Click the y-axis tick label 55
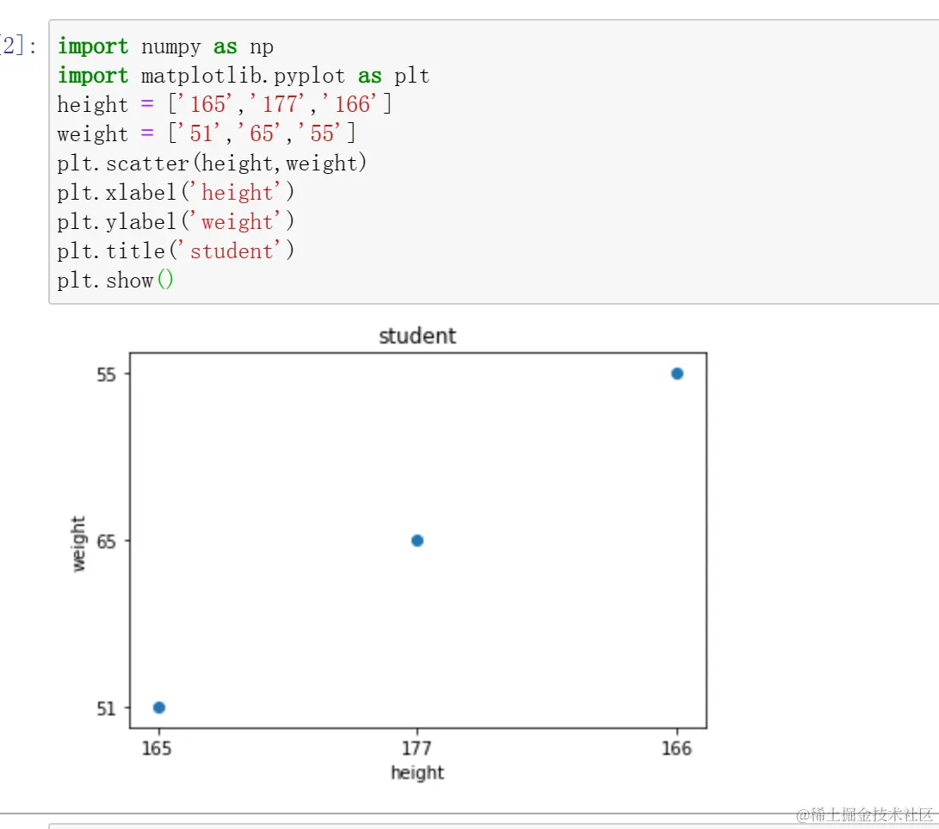Screen dimensions: 939x829 [107, 374]
